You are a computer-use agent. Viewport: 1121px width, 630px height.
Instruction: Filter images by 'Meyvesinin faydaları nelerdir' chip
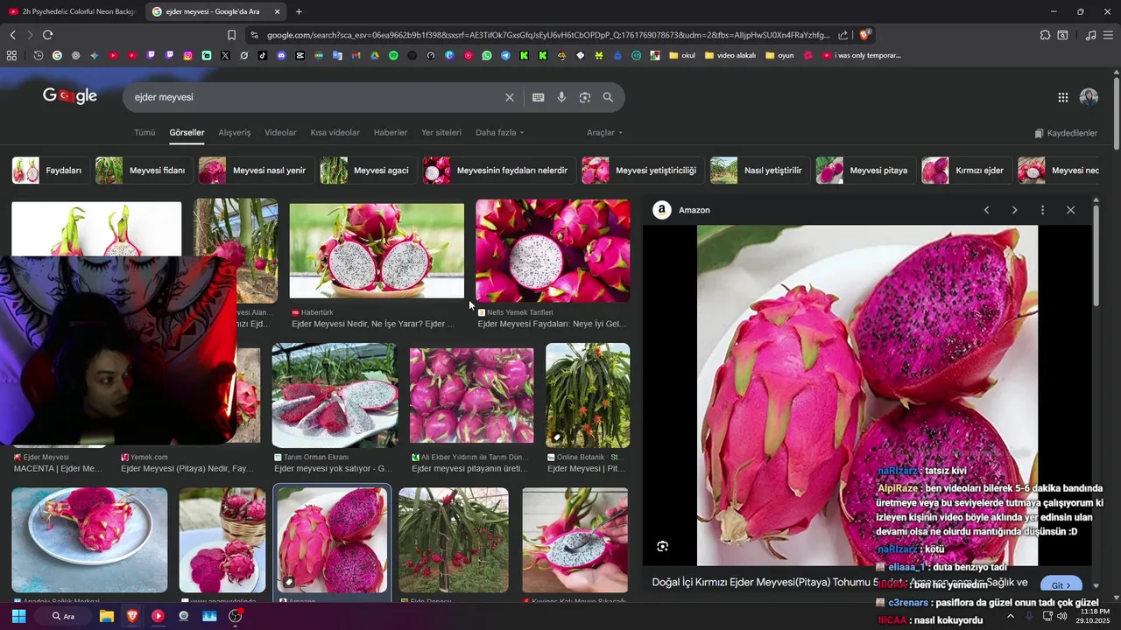[x=498, y=171]
